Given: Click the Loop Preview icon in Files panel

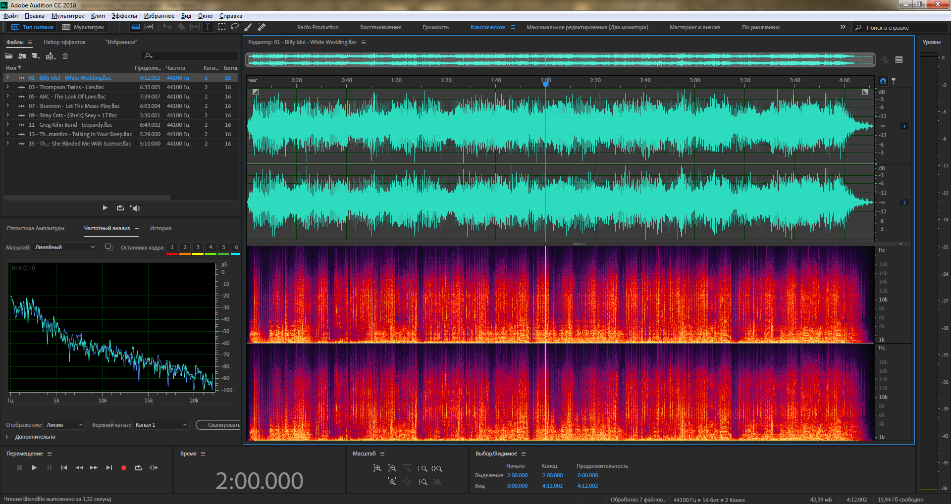Looking at the screenshot, I should (x=120, y=208).
